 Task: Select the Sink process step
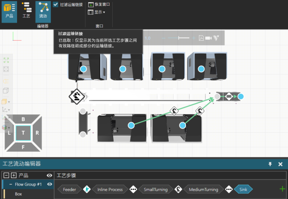(243, 189)
